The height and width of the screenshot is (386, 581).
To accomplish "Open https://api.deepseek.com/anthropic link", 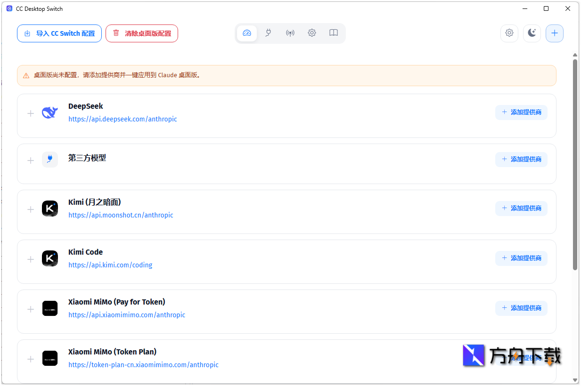I will tap(123, 119).
